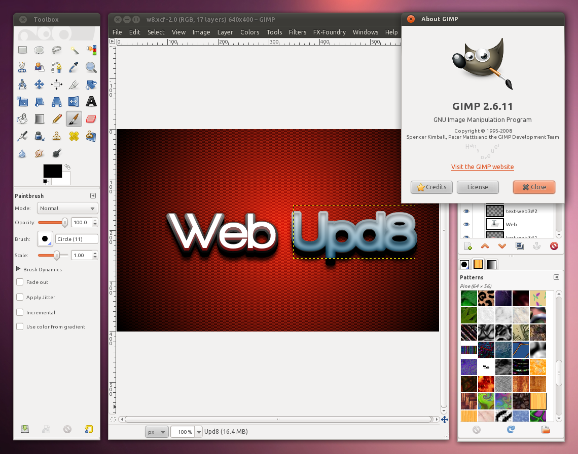Image resolution: width=578 pixels, height=454 pixels.
Task: Lower the layer with down arrow icon
Action: 502,246
